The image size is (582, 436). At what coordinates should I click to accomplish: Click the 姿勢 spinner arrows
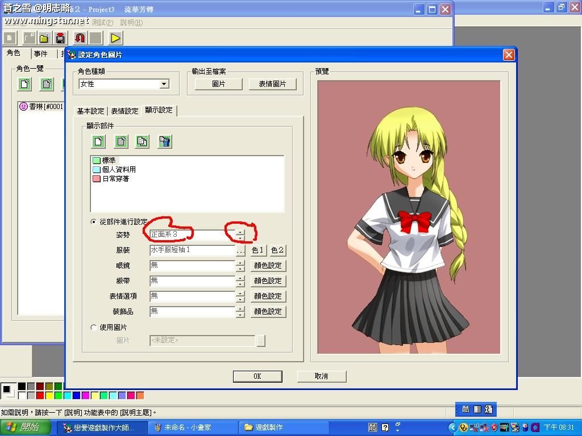[240, 234]
